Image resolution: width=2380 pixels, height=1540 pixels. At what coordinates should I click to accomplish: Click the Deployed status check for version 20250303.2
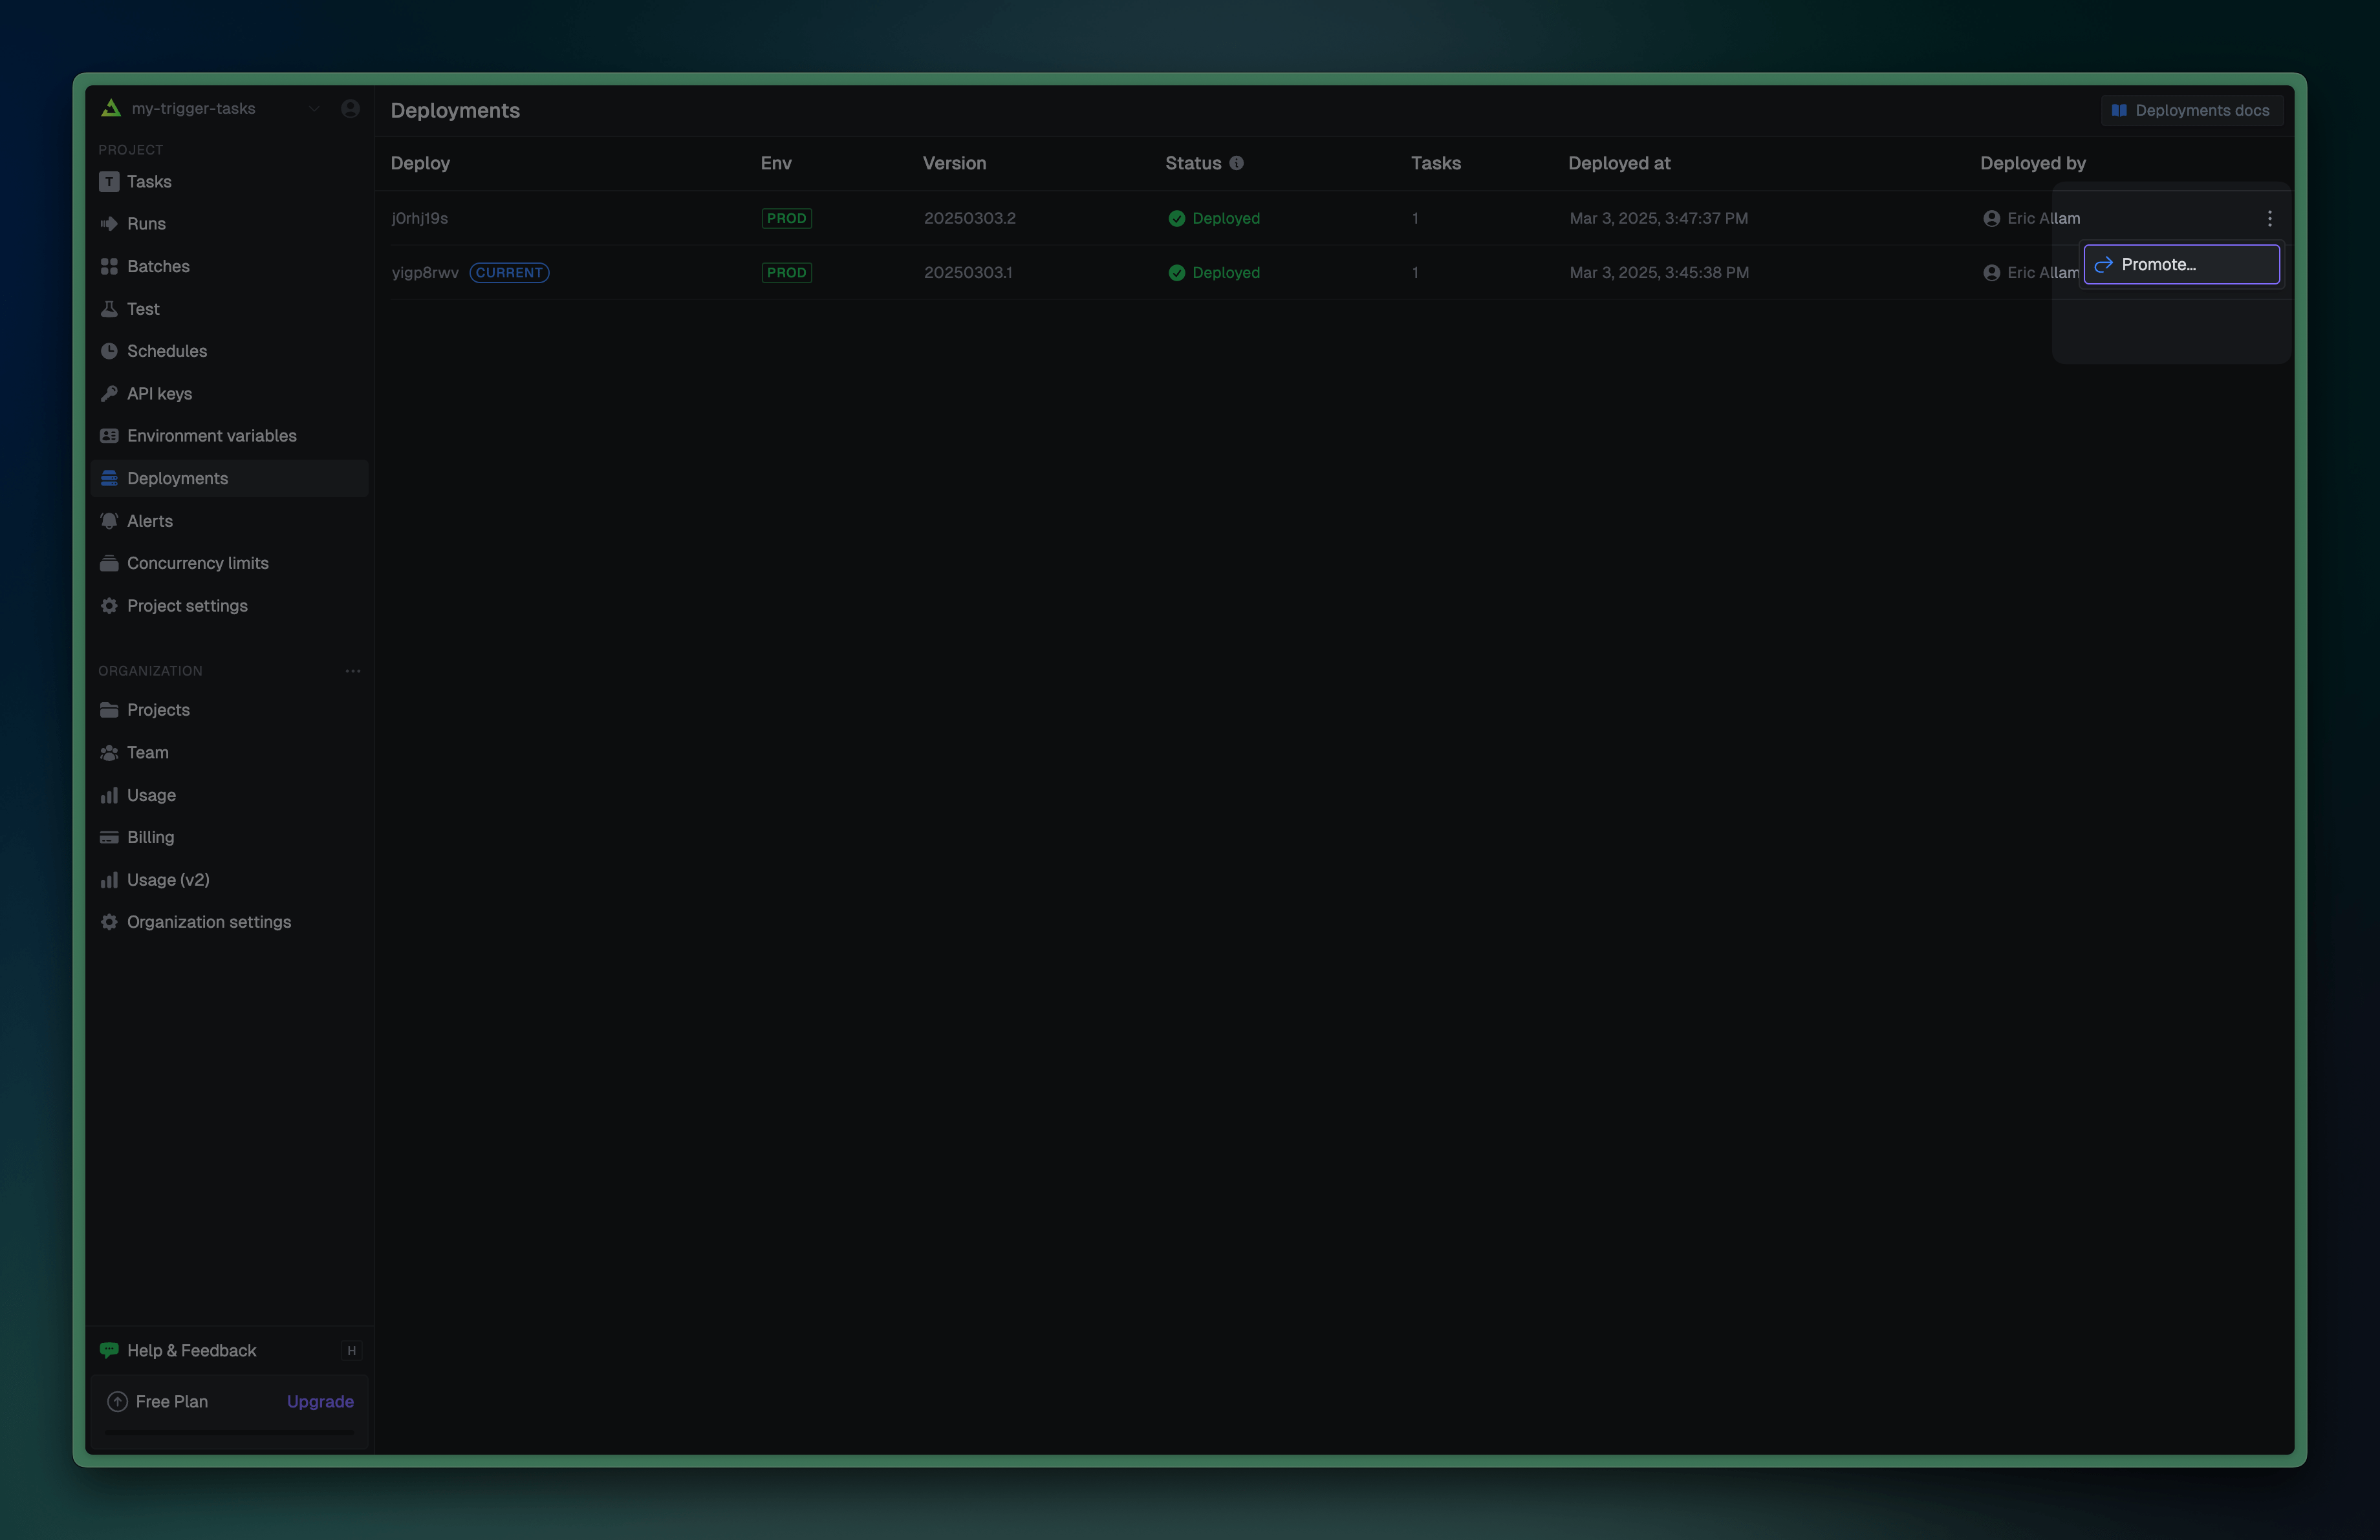click(x=1176, y=218)
